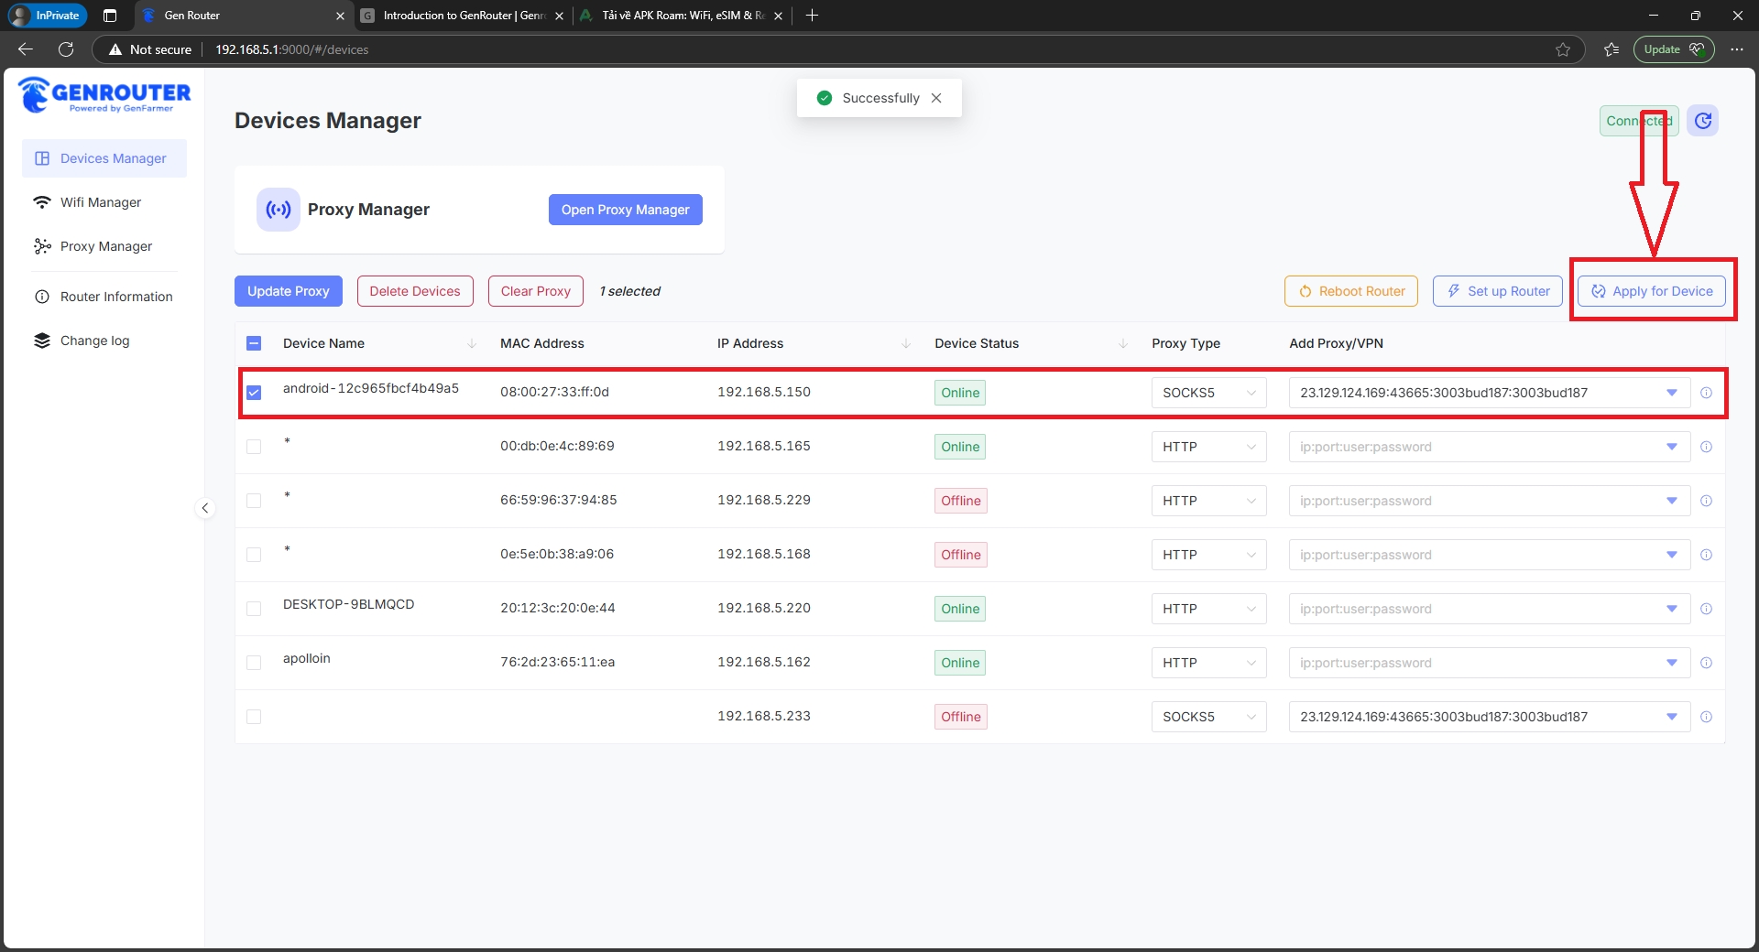Toggle the select-all checkbox in table header
1759x952 pixels.
pyautogui.click(x=254, y=343)
